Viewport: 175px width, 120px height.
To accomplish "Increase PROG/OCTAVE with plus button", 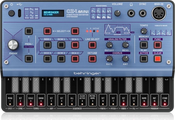I will (29, 31).
